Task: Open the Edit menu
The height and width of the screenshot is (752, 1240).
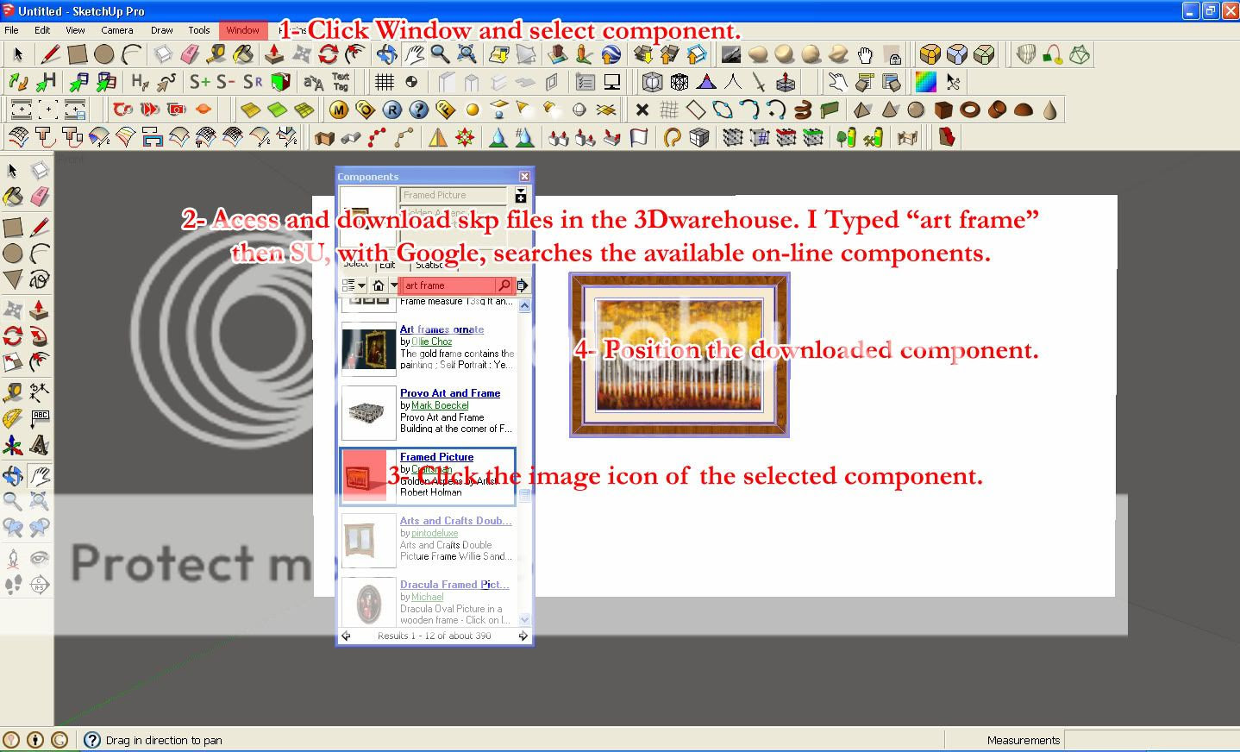Action: [x=42, y=30]
